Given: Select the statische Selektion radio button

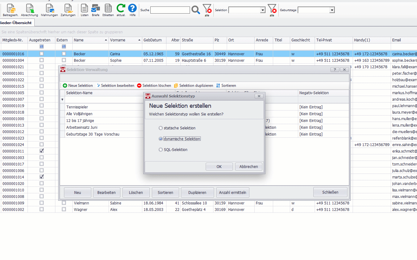Looking at the screenshot, I should click(161, 128).
